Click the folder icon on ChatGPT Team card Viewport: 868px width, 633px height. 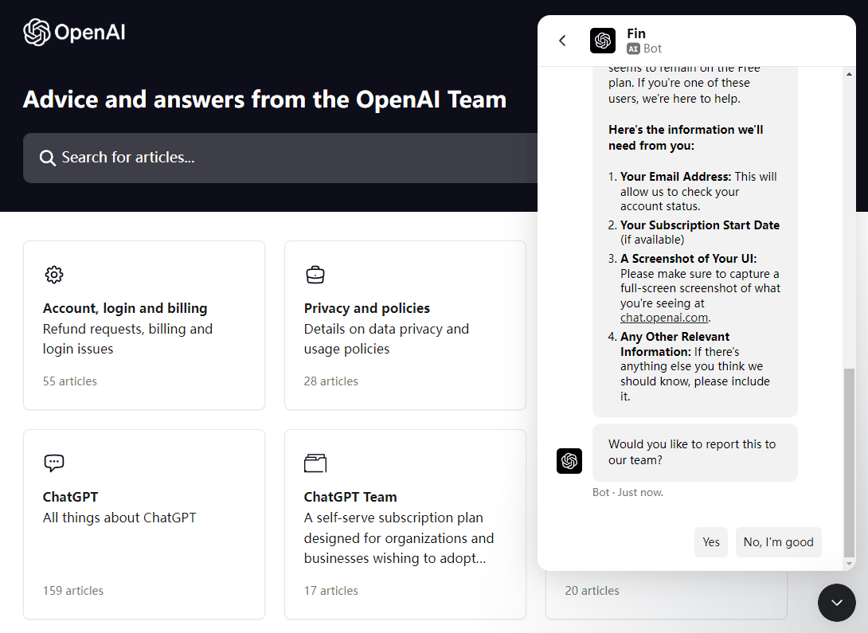point(315,463)
